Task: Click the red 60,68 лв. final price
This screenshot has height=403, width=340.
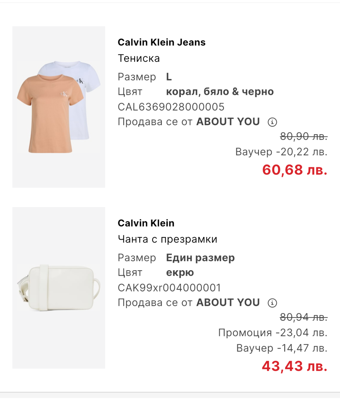Action: [295, 170]
